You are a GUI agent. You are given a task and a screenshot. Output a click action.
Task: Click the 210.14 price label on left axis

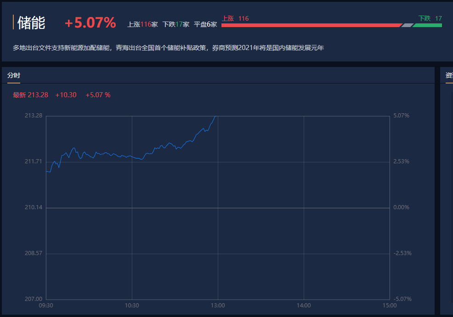pyautogui.click(x=34, y=207)
